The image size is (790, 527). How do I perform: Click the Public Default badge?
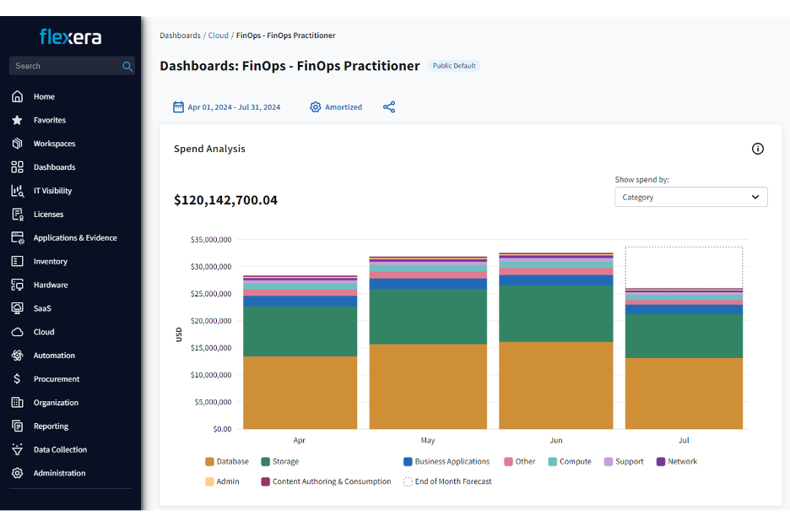click(x=454, y=65)
